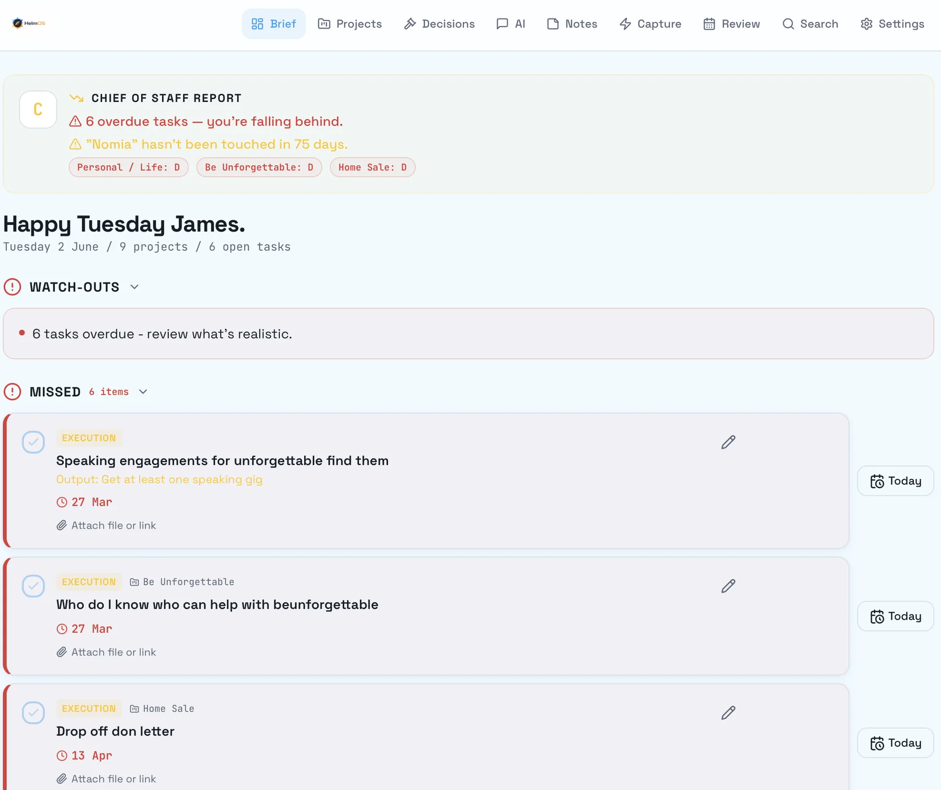Collapse the Missed section chevron

[143, 392]
